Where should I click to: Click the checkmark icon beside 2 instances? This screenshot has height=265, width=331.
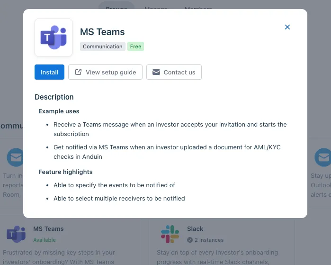click(190, 240)
